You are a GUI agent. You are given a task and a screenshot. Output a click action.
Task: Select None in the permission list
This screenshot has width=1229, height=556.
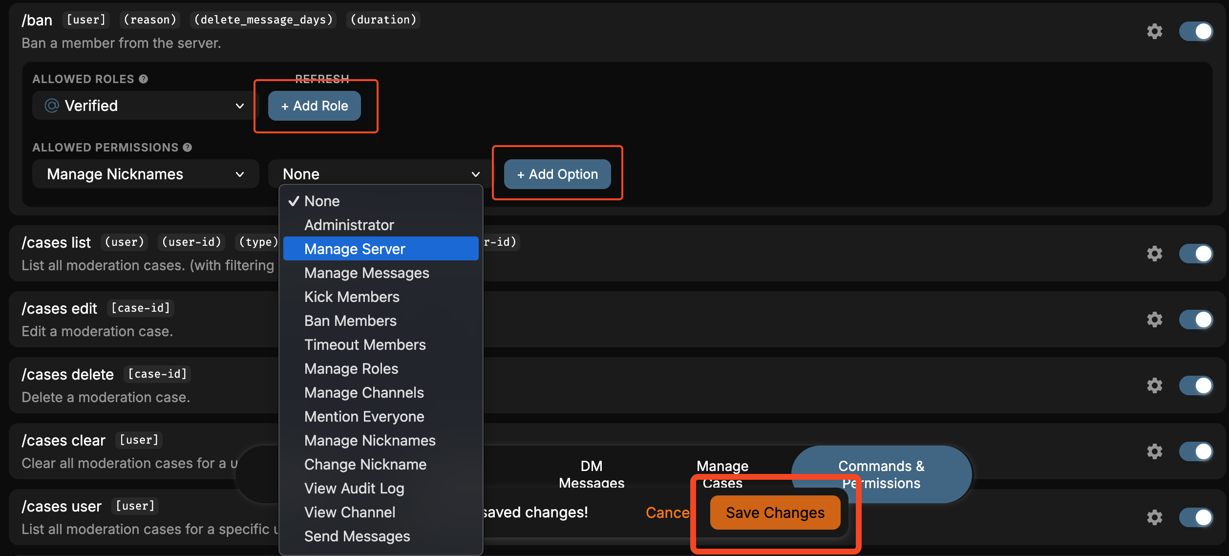[381, 201]
